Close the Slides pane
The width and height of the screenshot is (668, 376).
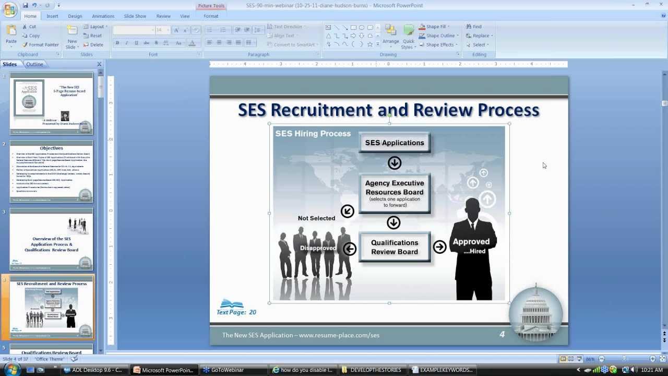tap(99, 64)
